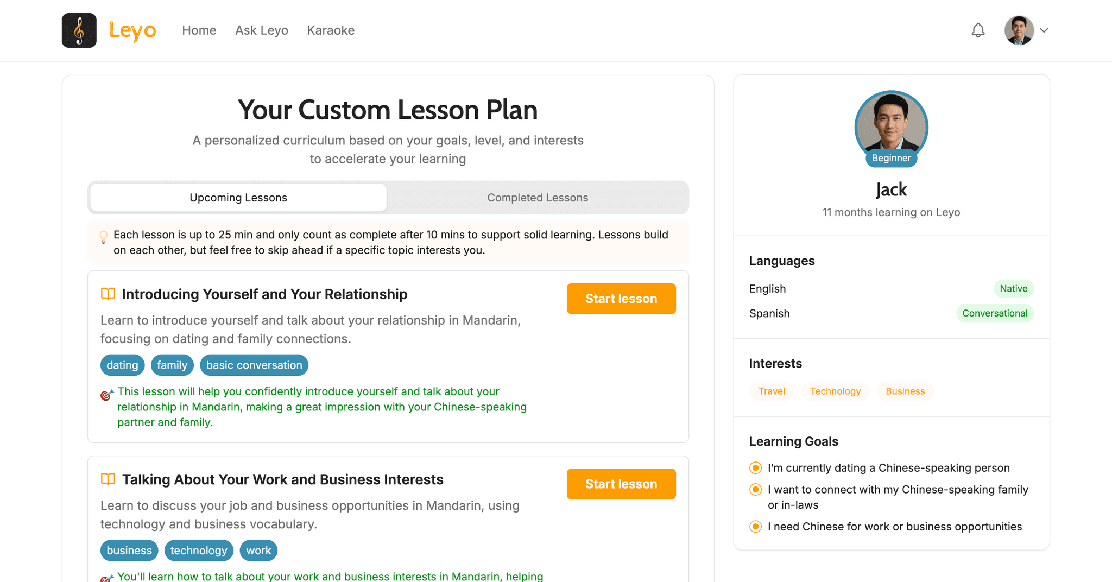Click the lightbulb icon in the tip banner

[103, 236]
